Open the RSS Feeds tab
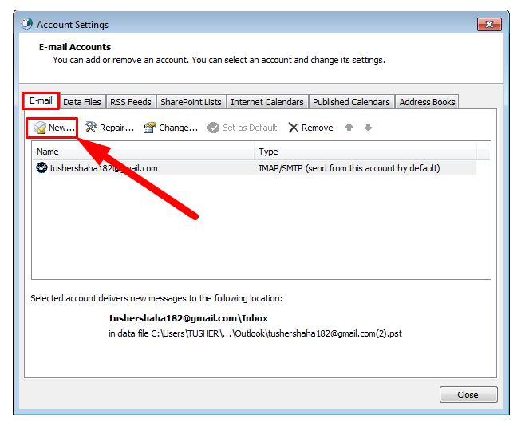525x429 pixels. click(131, 102)
